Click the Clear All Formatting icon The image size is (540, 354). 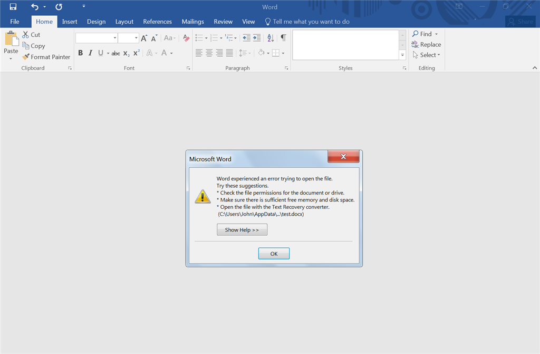(186, 38)
